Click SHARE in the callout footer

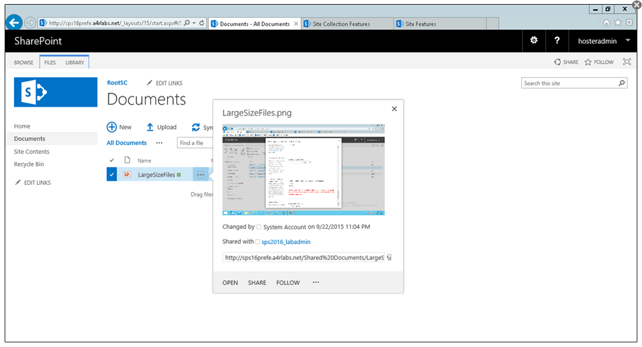257,283
